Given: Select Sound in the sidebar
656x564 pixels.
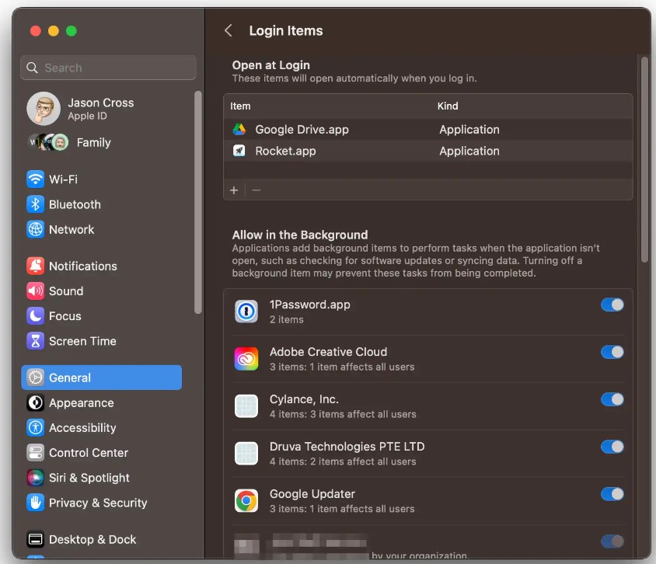Looking at the screenshot, I should [102, 291].
